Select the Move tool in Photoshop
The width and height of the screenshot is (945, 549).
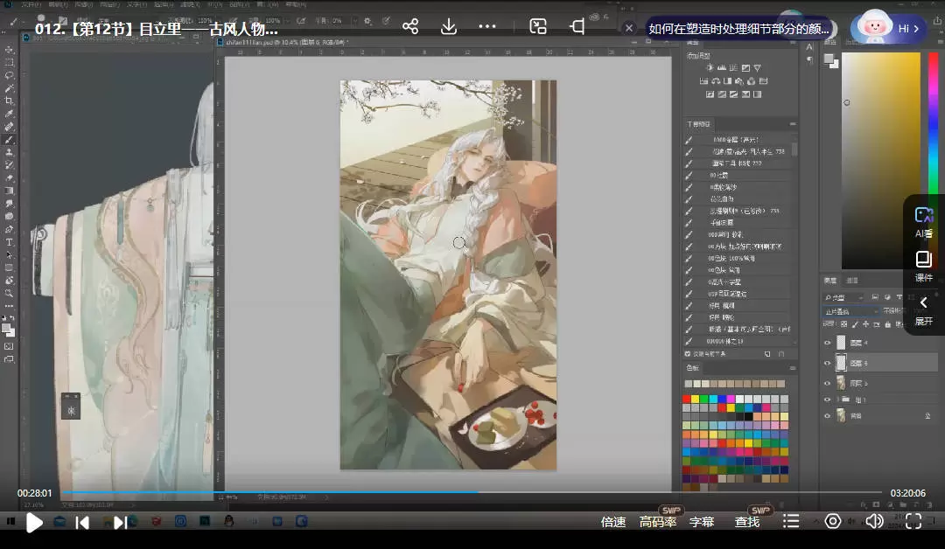[x=9, y=49]
